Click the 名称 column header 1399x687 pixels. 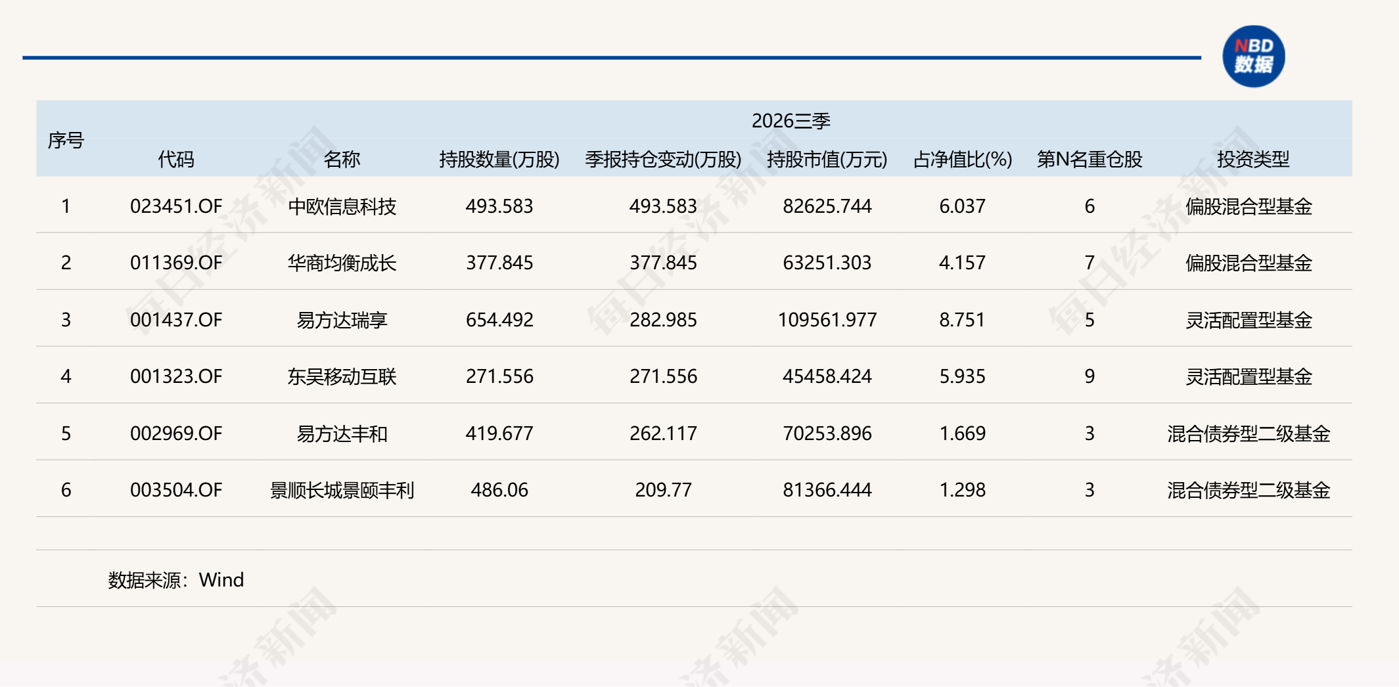pos(342,159)
